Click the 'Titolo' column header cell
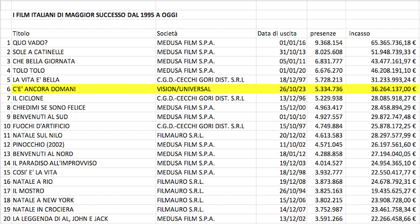The width and height of the screenshot is (420, 224). tap(83, 34)
